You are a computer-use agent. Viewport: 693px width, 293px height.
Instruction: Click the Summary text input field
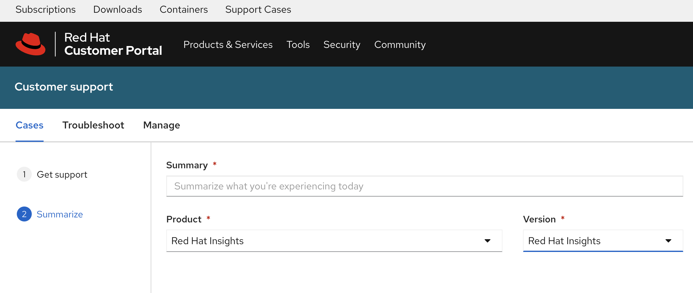pos(424,186)
